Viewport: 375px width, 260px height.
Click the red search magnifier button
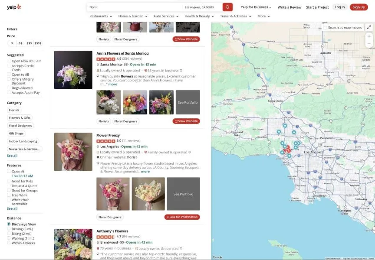227,7
